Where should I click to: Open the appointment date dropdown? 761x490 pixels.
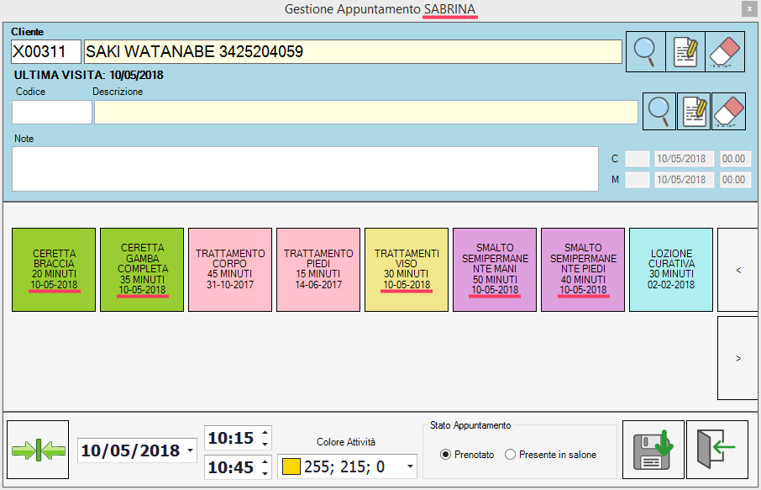pyautogui.click(x=190, y=451)
